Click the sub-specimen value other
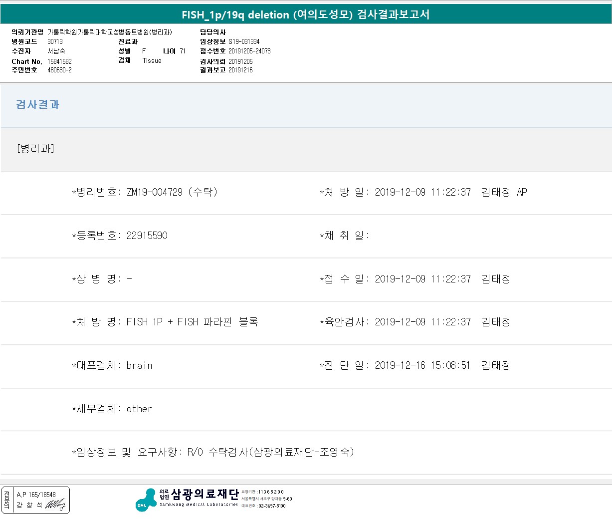The image size is (612, 519). click(139, 409)
